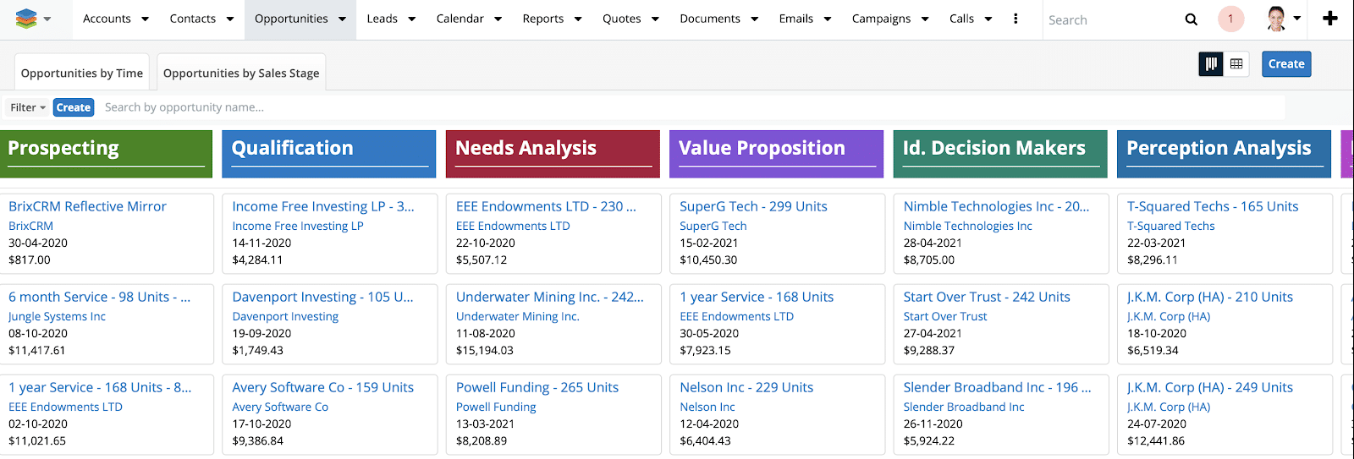Switch to kanban board view icon
1354x459 pixels.
click(x=1211, y=63)
